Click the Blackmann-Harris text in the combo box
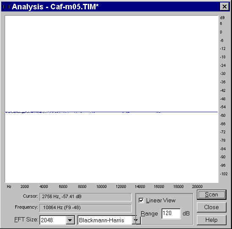232x229 pixels. tap(101, 220)
